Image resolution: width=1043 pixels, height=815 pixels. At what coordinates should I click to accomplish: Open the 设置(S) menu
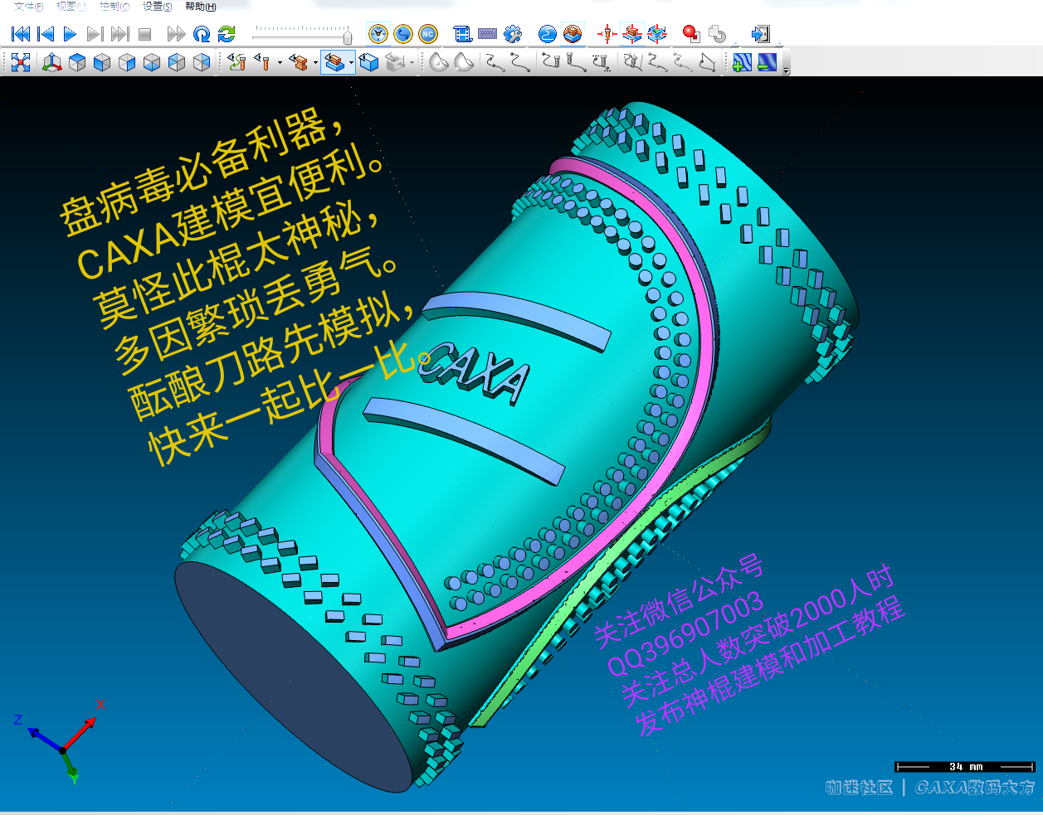(157, 7)
